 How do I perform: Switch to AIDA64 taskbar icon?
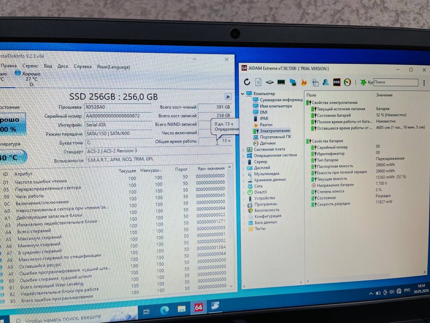[198, 307]
